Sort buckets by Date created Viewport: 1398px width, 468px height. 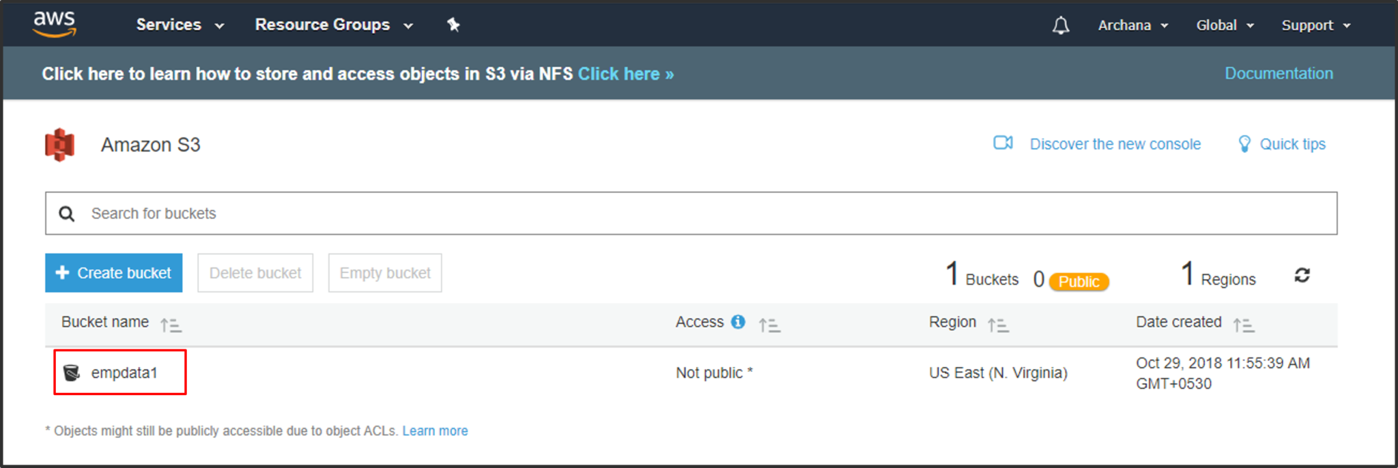coord(1244,325)
